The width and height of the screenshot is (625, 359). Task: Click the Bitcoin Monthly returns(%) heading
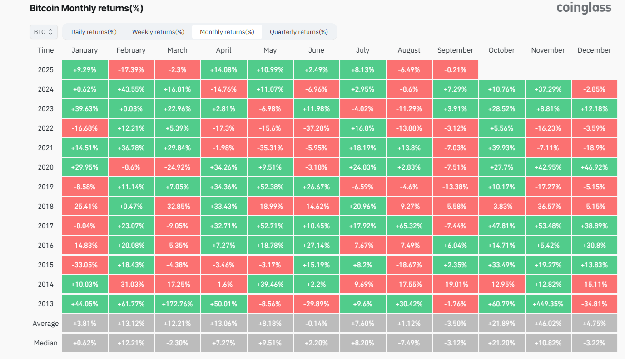(x=85, y=8)
